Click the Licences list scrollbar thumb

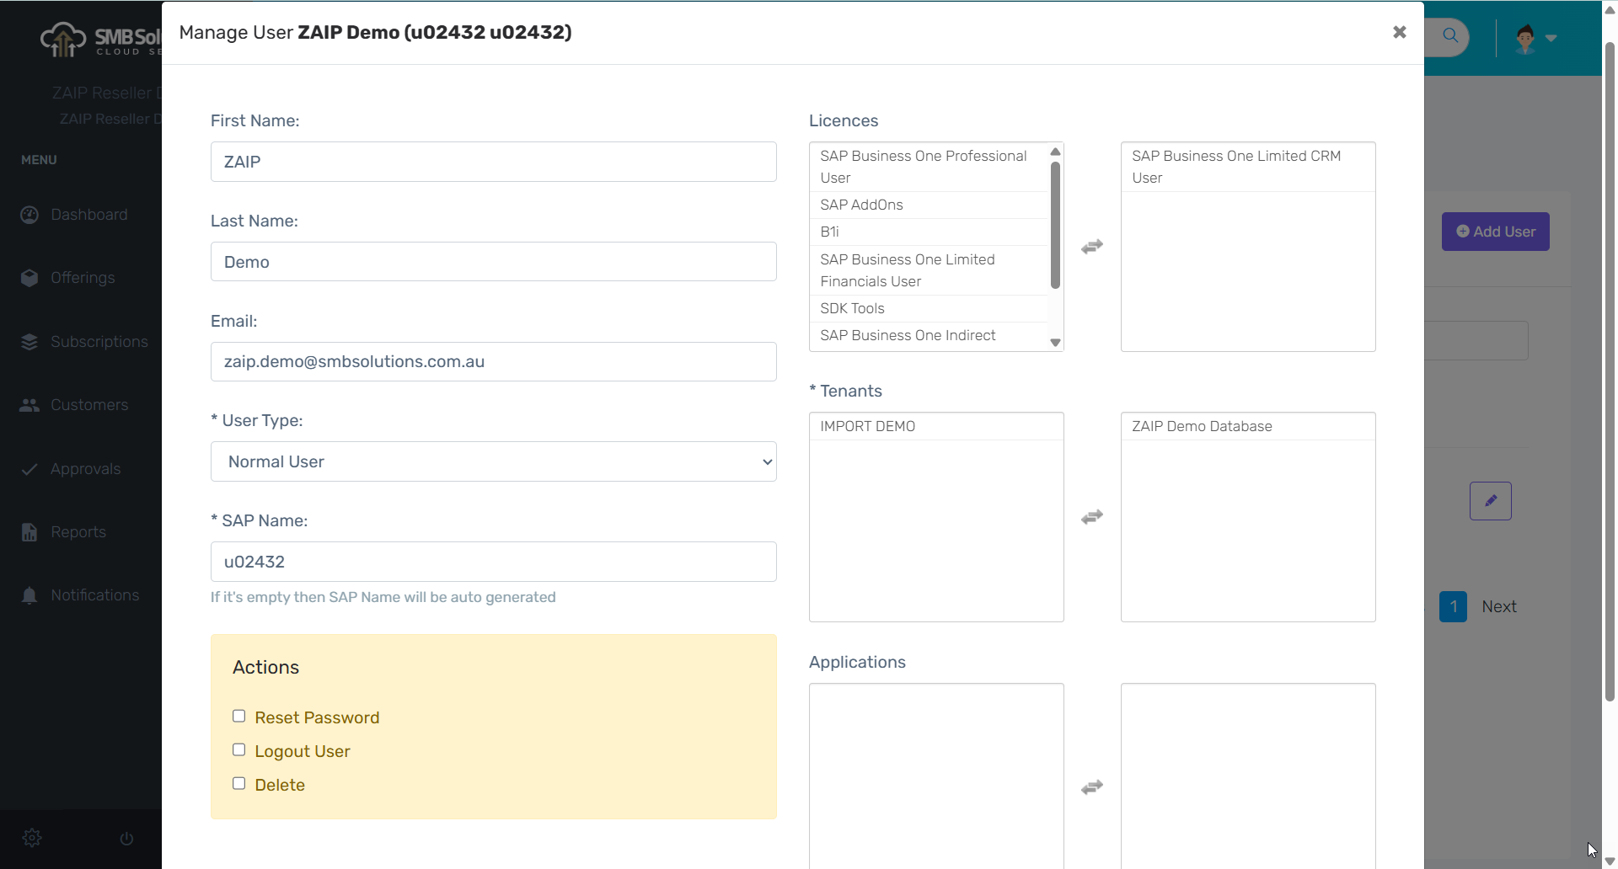pyautogui.click(x=1055, y=225)
